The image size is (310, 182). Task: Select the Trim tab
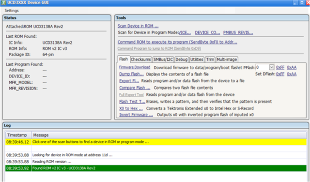(x=210, y=60)
